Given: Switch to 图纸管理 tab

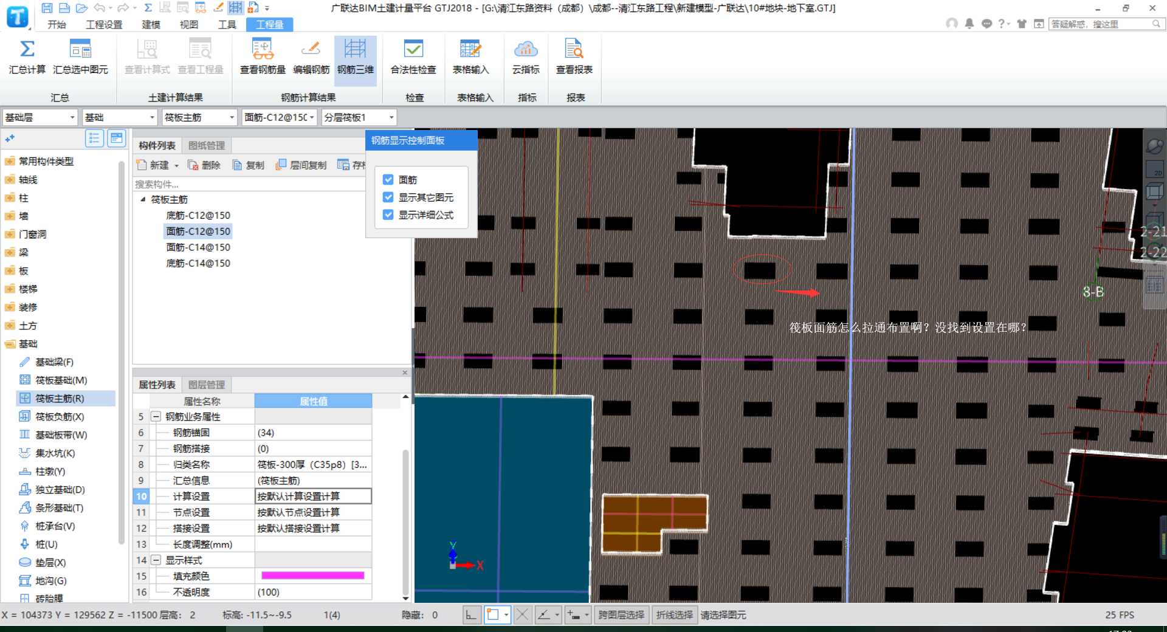Looking at the screenshot, I should [207, 146].
